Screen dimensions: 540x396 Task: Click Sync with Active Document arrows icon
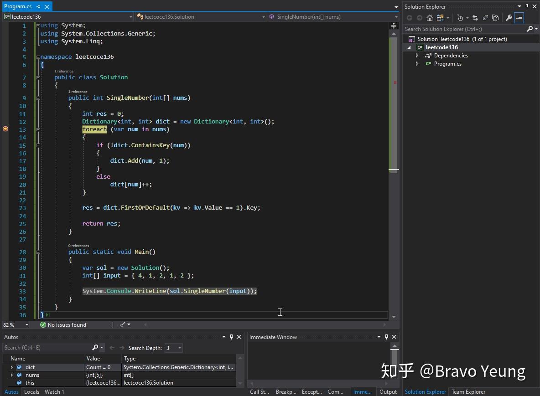[x=475, y=18]
